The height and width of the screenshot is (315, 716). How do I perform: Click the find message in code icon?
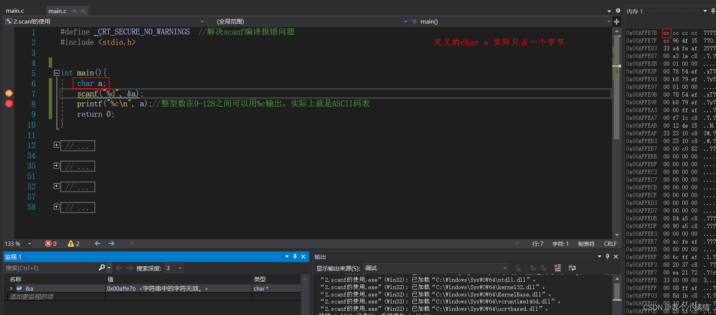[519, 268]
